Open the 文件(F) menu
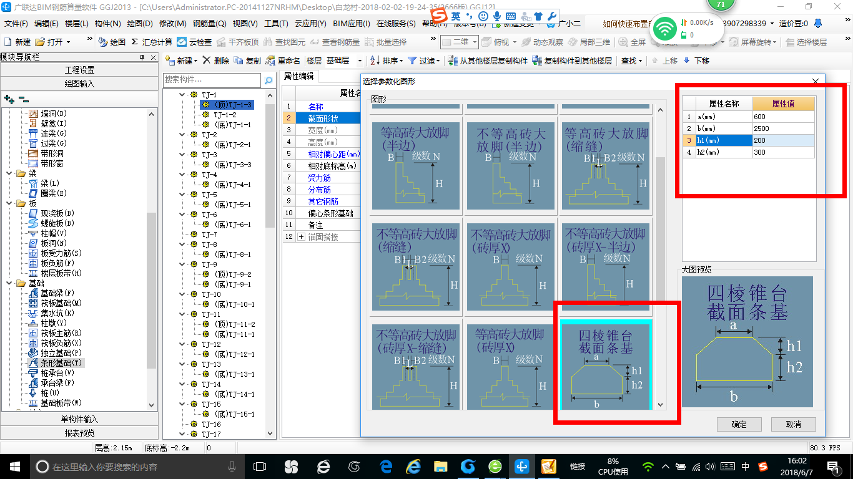 click(16, 24)
